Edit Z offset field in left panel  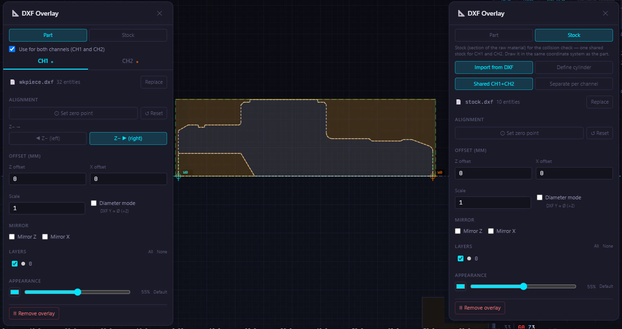(47, 179)
